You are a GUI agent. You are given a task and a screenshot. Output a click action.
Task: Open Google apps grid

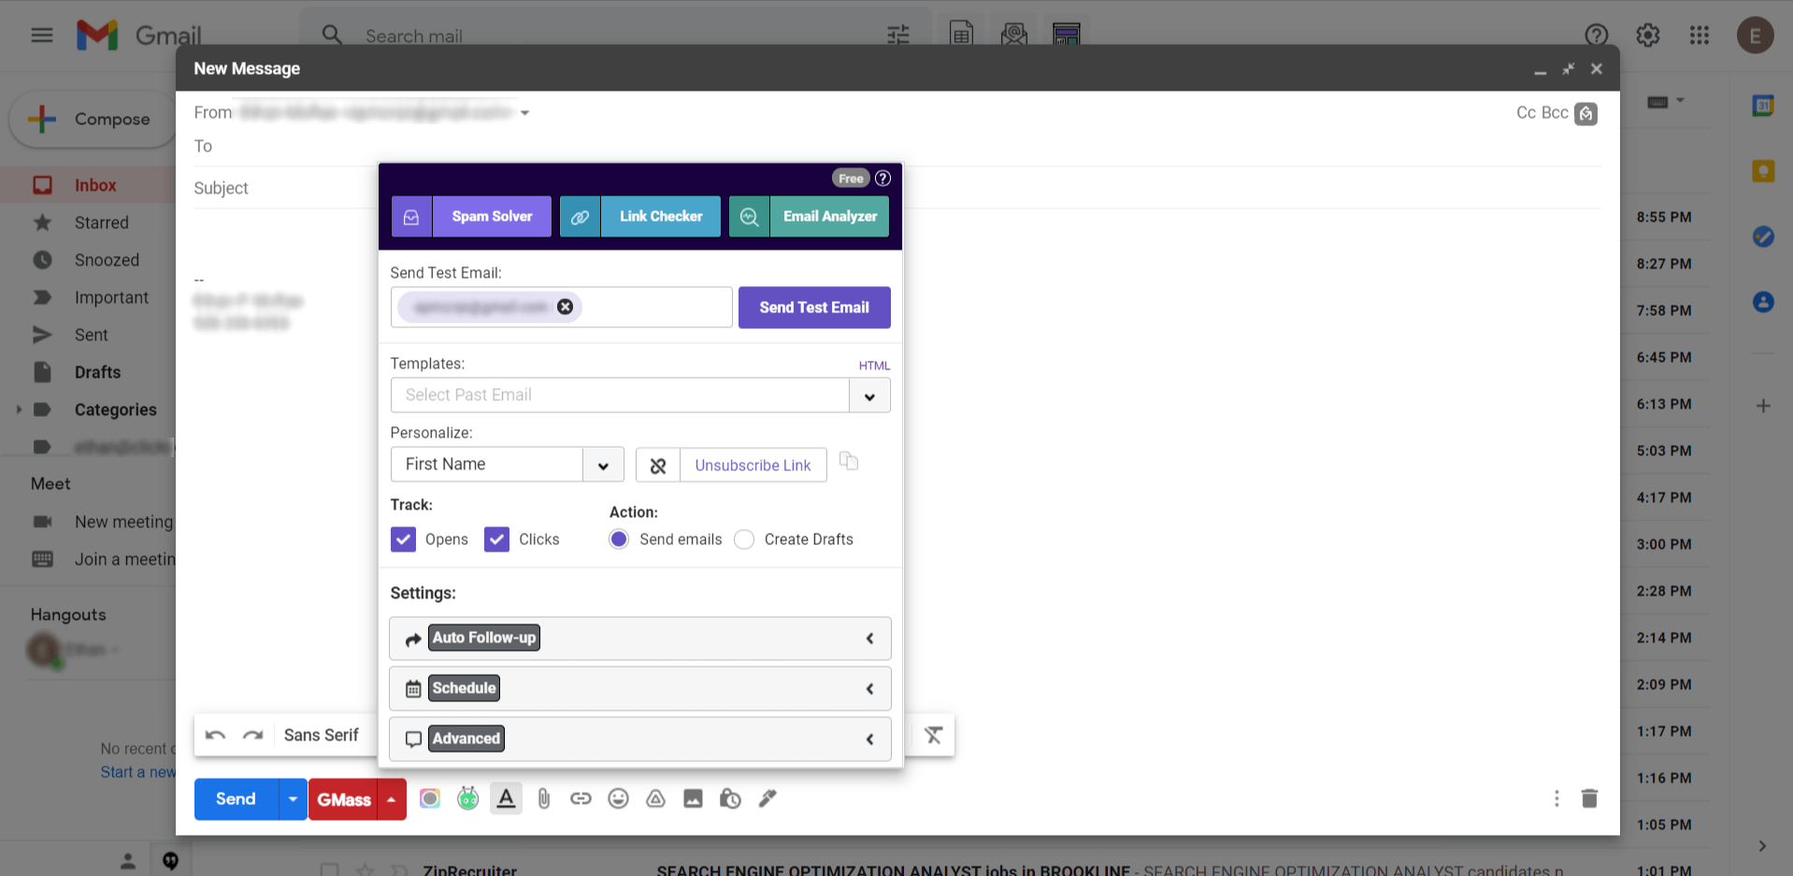pyautogui.click(x=1700, y=36)
